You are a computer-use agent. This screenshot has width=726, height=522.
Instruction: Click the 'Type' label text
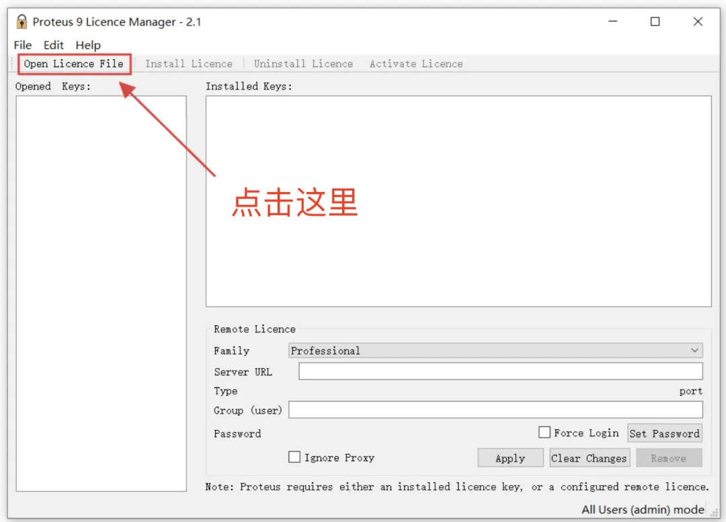(x=225, y=391)
